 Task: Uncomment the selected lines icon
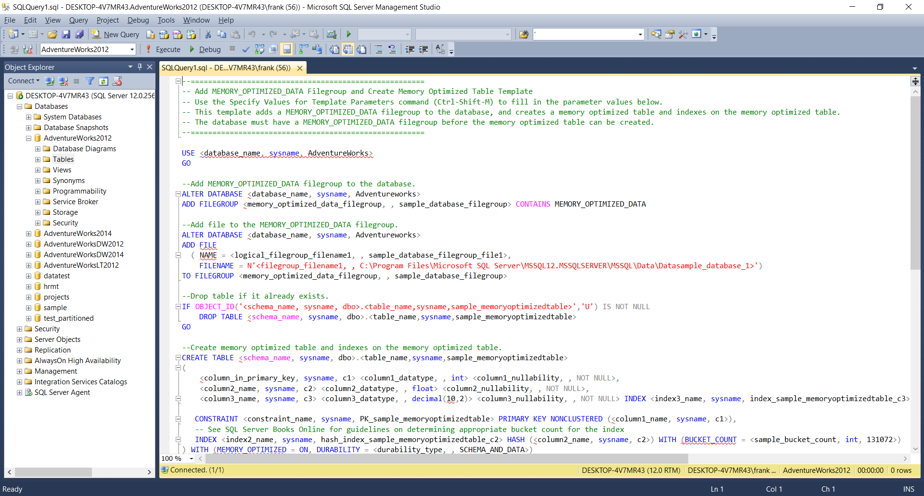392,49
